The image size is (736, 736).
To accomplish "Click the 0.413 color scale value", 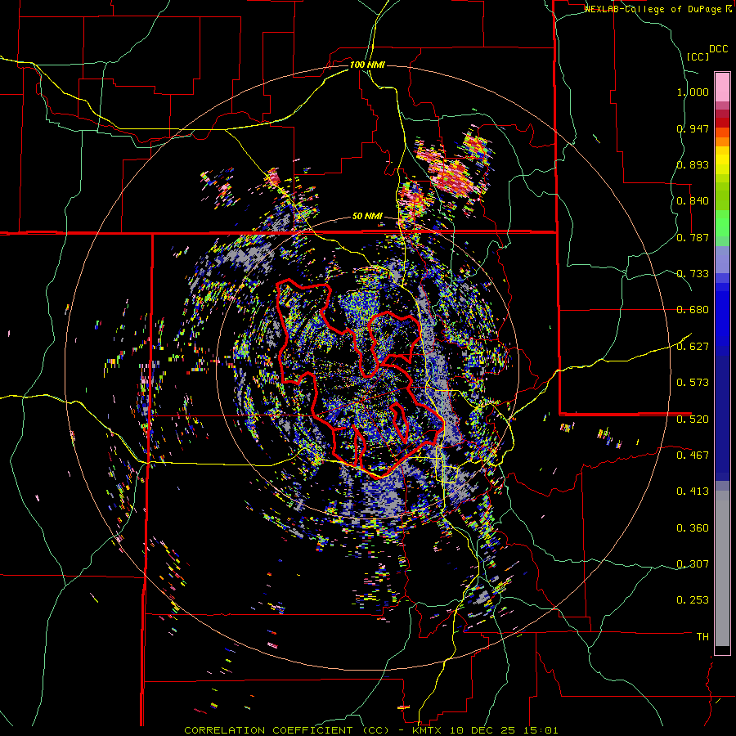I will (x=693, y=491).
